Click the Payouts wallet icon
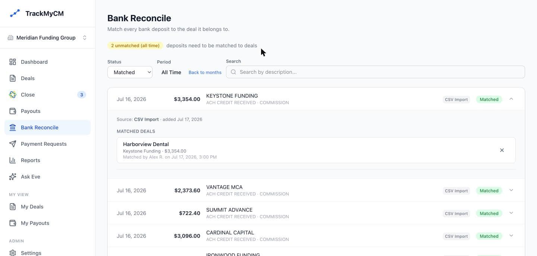 pos(13,111)
